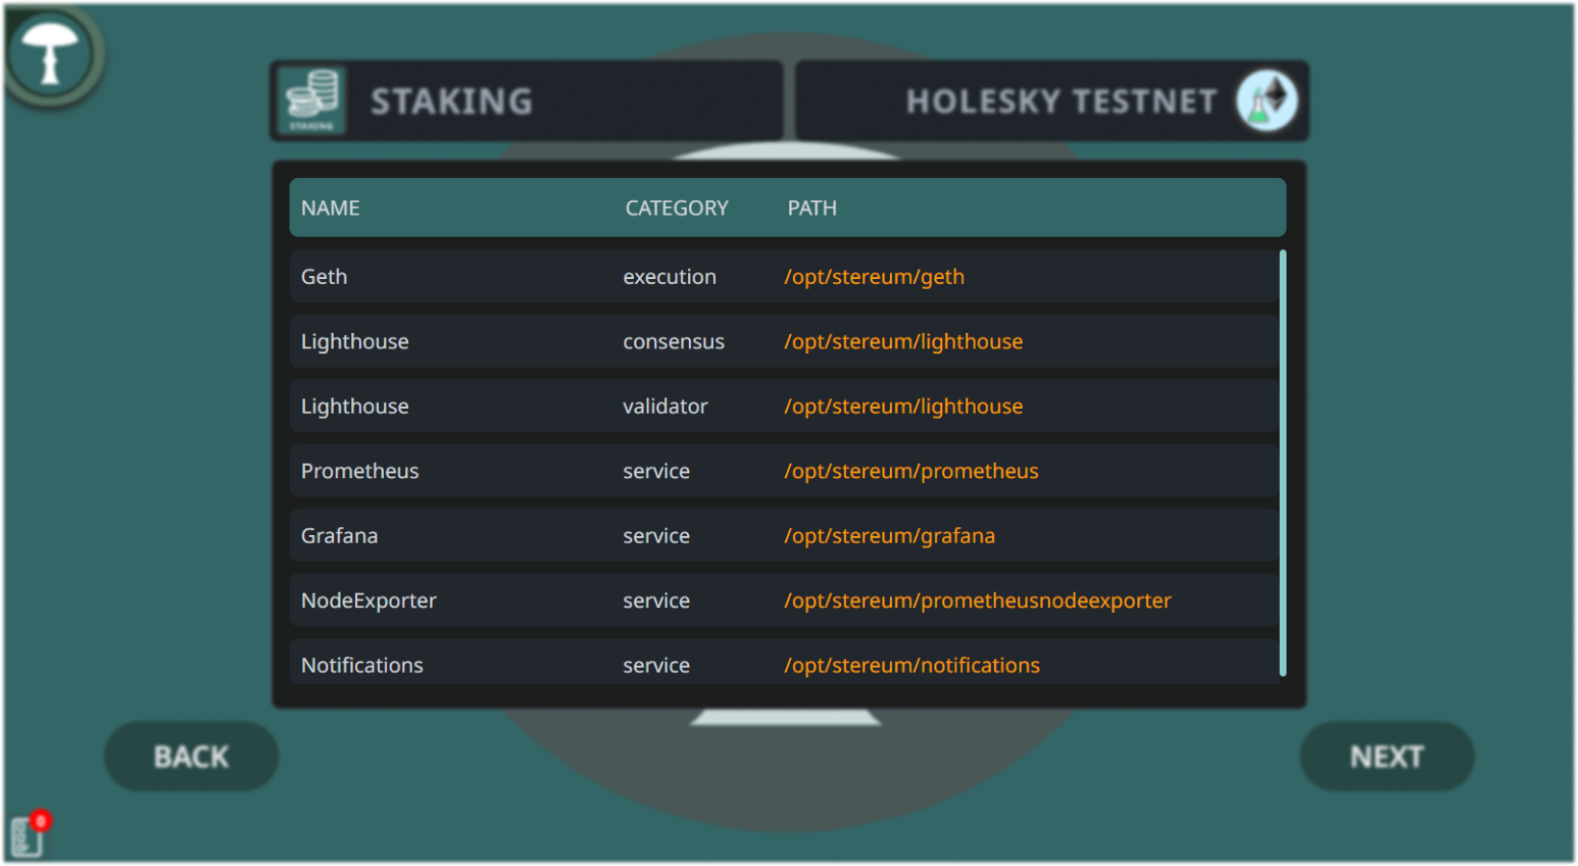
Task: Click the Staking coins preset icon
Action: [x=312, y=101]
